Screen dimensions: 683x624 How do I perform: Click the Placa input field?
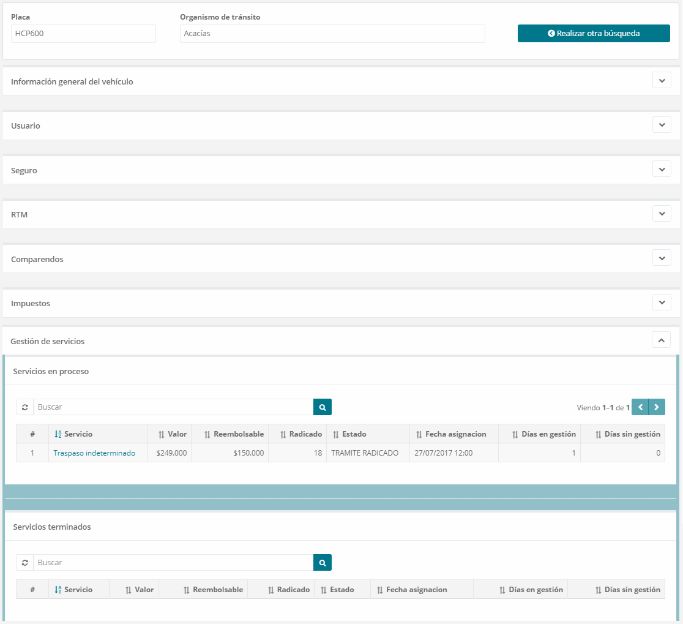point(83,34)
